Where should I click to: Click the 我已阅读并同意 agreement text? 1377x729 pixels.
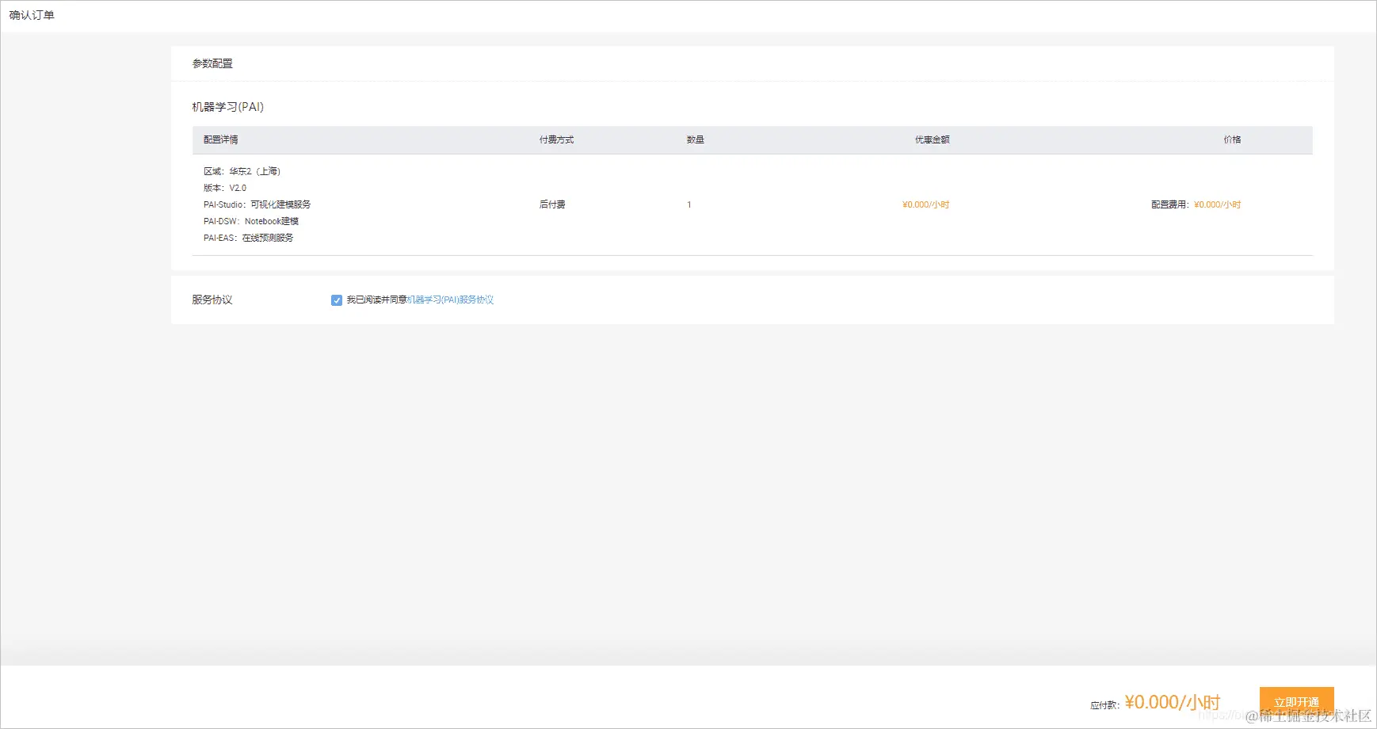click(376, 300)
